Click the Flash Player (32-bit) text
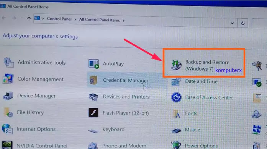 tap(126, 113)
